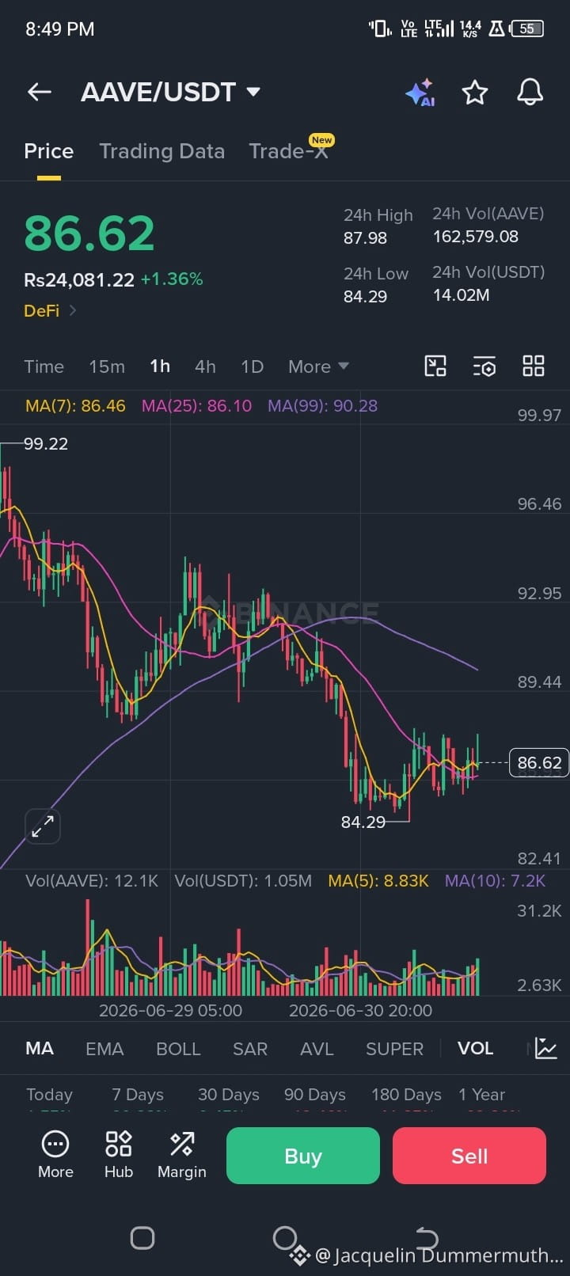Tap the 99.22 high marker on chart
The width and height of the screenshot is (570, 1276).
tap(46, 443)
